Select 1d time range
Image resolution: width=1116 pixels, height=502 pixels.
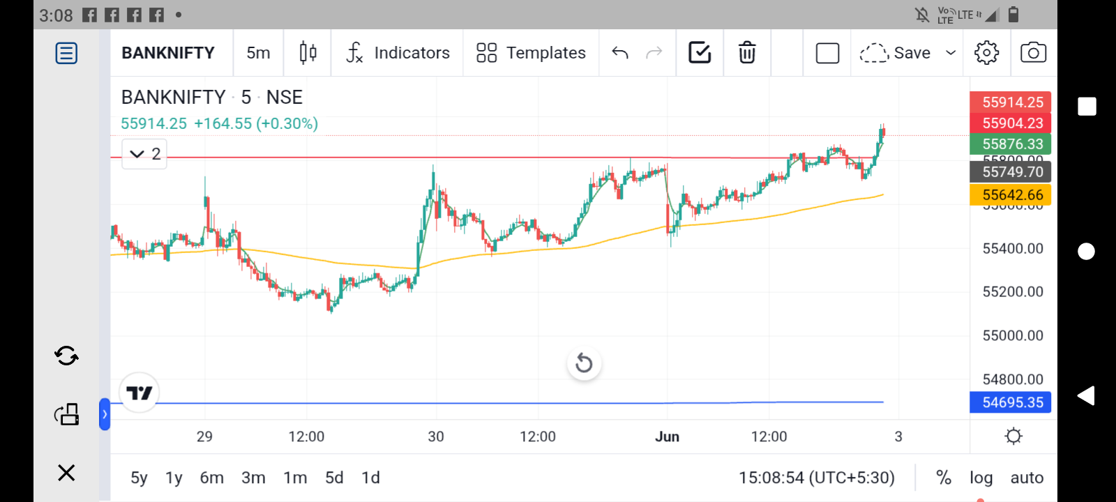(370, 478)
